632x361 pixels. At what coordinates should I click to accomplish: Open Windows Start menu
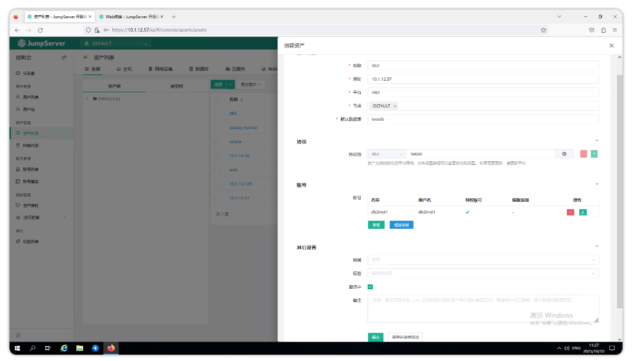click(x=17, y=348)
